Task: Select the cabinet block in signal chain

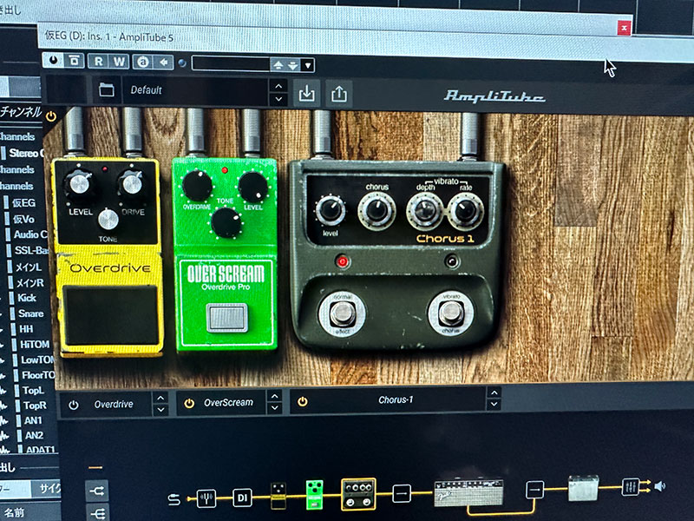Action: pyautogui.click(x=583, y=487)
